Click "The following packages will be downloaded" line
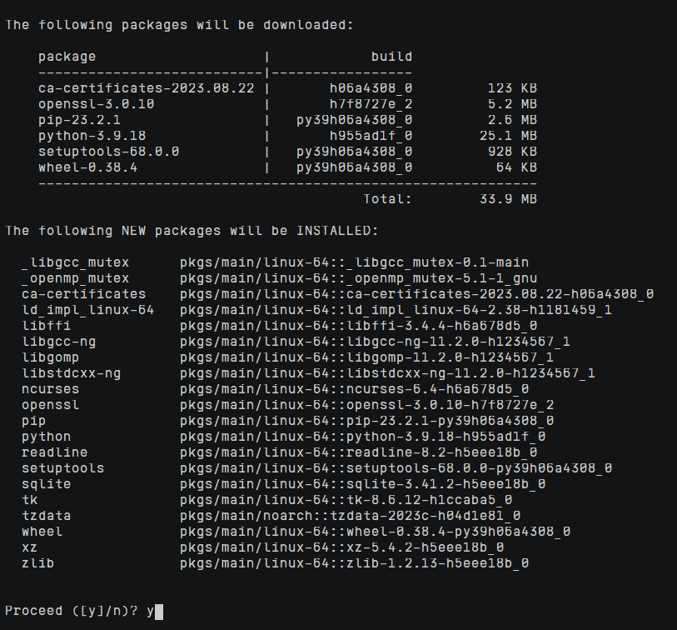This screenshot has width=677, height=630. pyautogui.click(x=179, y=25)
